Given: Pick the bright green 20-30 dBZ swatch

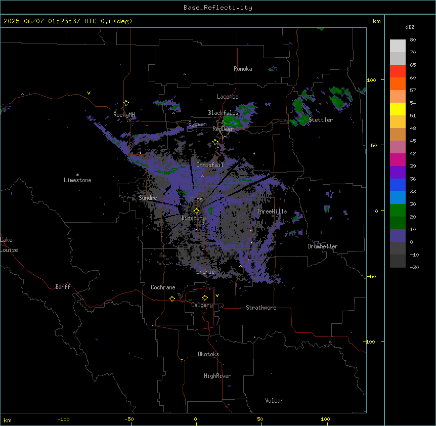Looking at the screenshot, I should pos(398,210).
